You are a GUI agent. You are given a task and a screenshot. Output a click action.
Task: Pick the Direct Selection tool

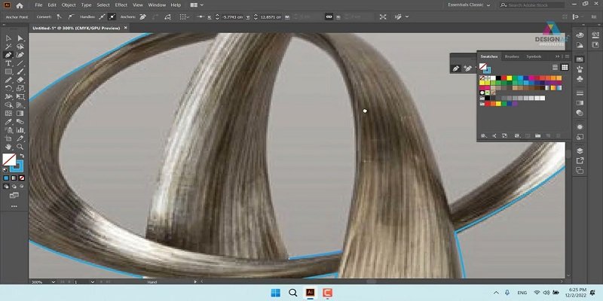pyautogui.click(x=20, y=38)
